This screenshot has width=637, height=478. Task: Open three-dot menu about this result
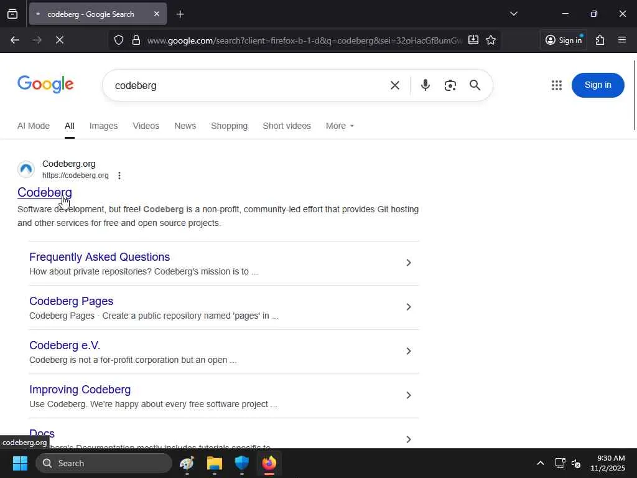click(x=119, y=176)
